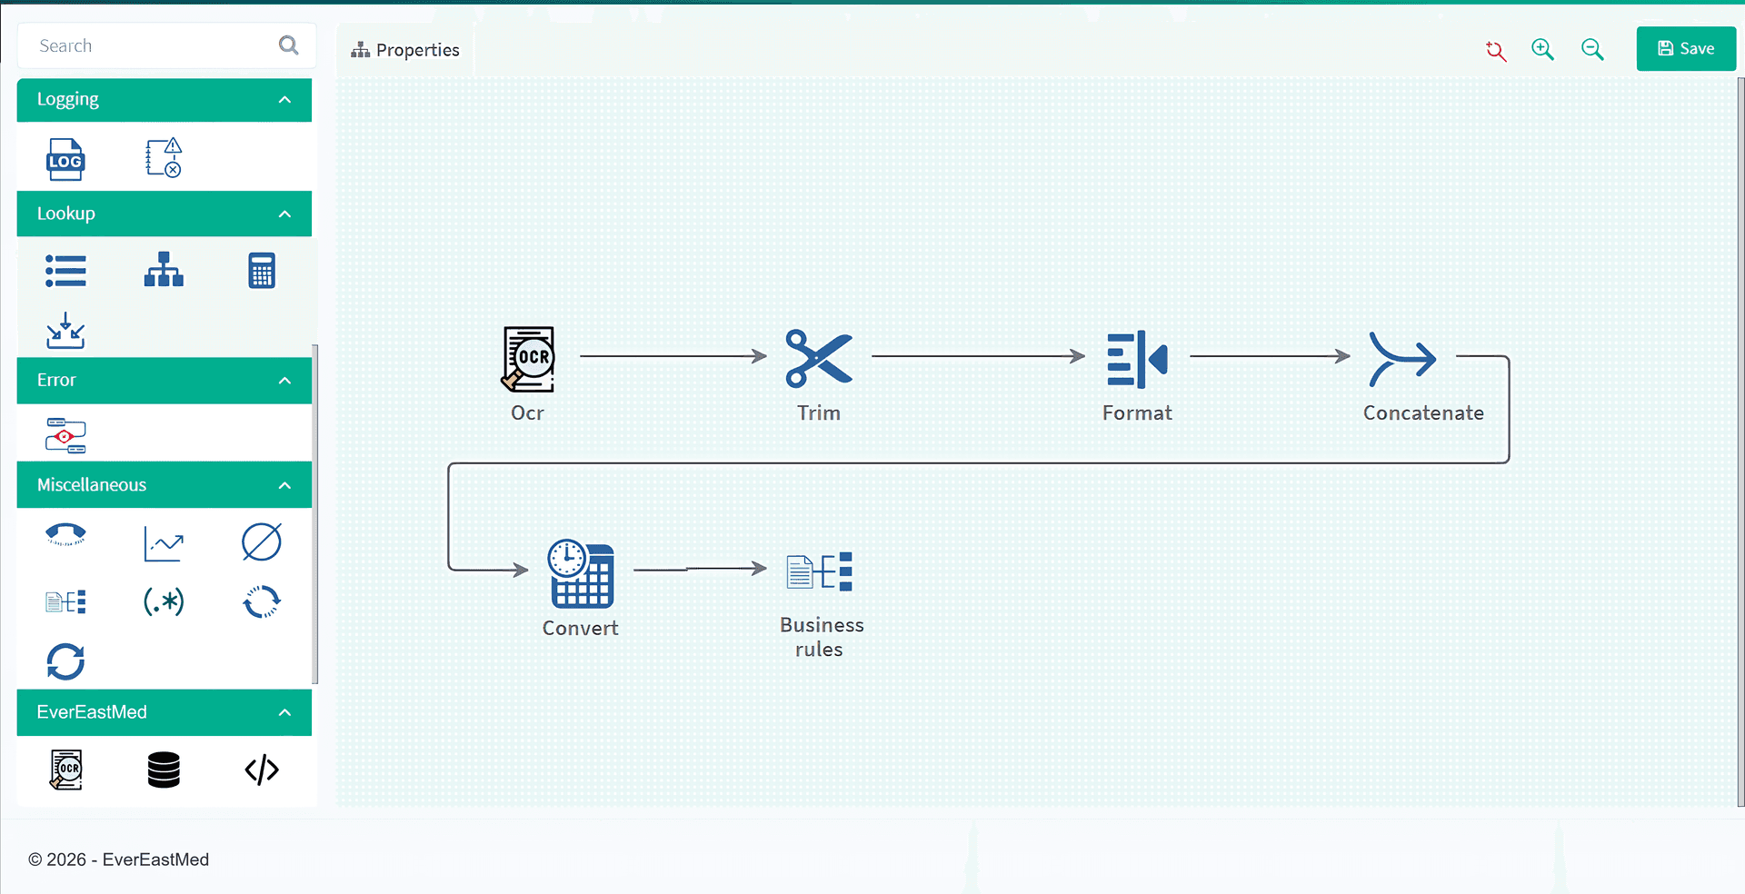The image size is (1745, 894).
Task: Click the palette panel vertical scrollbar
Action: (315, 513)
